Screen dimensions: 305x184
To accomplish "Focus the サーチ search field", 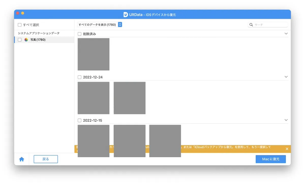I will click(268, 25).
